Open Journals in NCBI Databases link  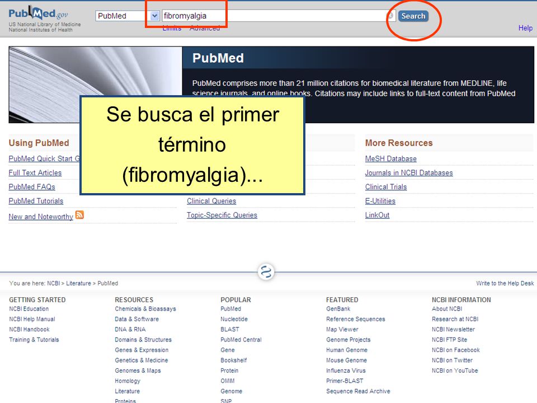(x=409, y=173)
